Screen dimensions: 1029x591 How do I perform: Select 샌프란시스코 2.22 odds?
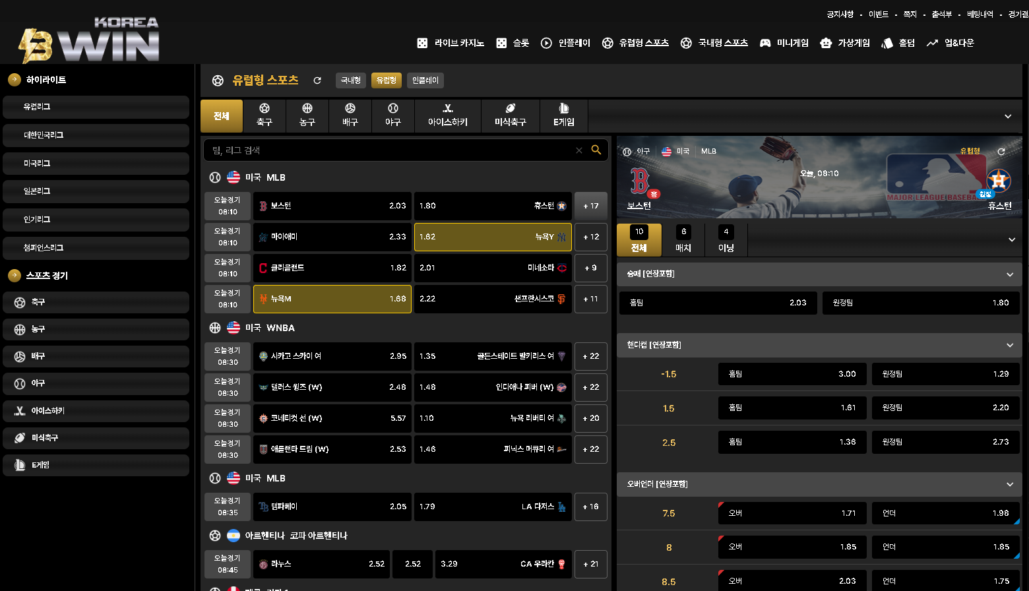[x=493, y=299]
